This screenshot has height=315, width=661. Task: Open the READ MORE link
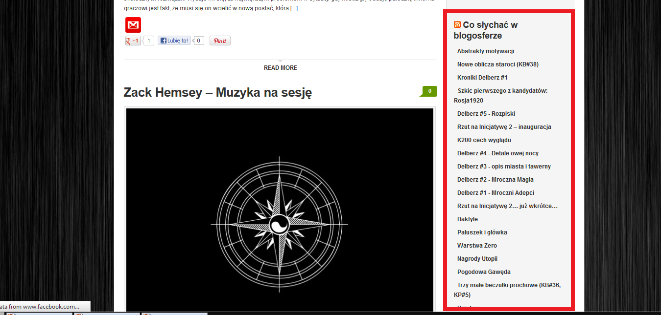coord(280,68)
